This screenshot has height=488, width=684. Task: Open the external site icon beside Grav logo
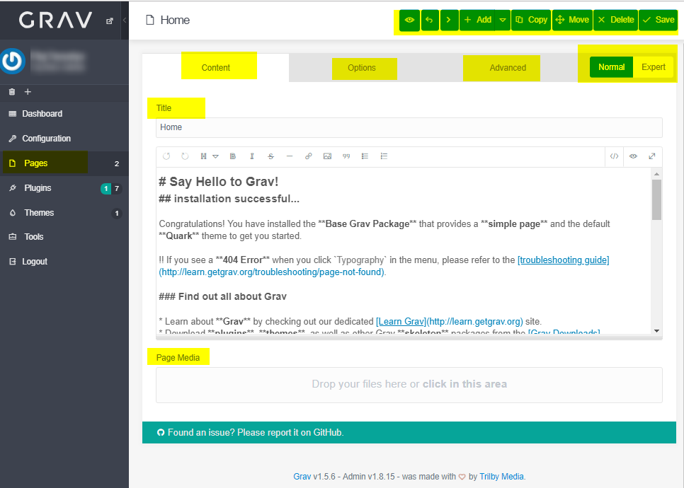pos(109,21)
